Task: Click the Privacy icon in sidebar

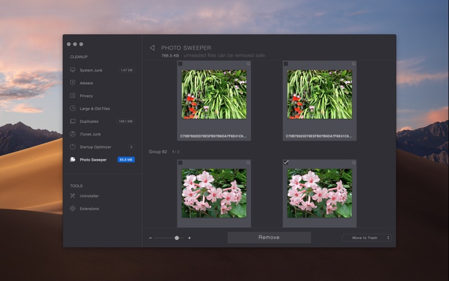Action: point(73,96)
